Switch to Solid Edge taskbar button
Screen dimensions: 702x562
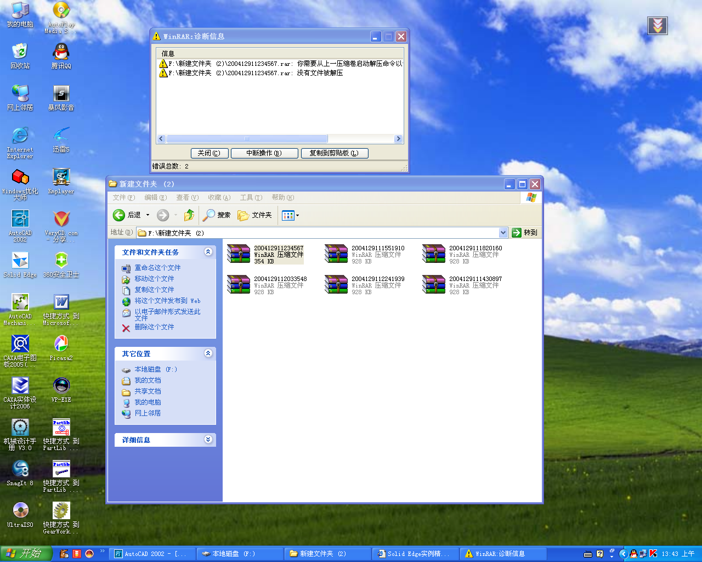point(415,554)
